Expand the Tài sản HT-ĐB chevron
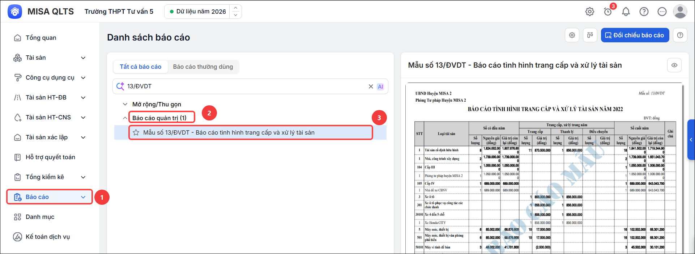The width and height of the screenshot is (695, 254). [83, 98]
